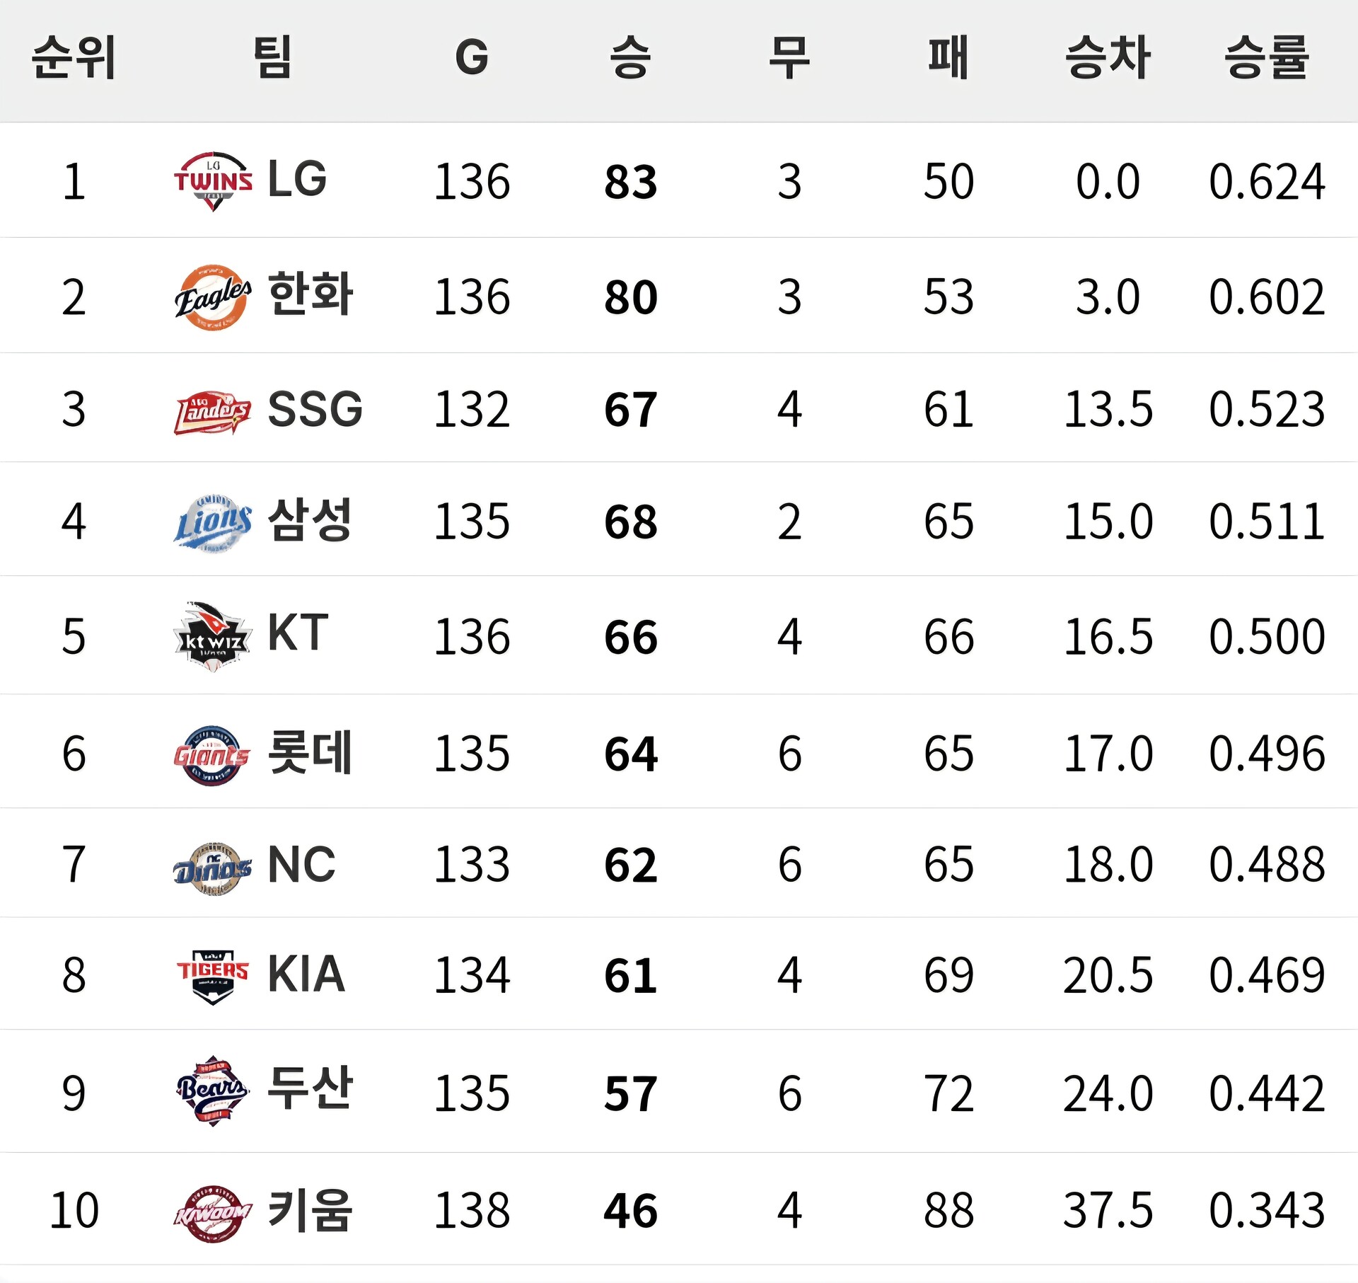Click the KIA Tigers team logo

pyautogui.click(x=212, y=976)
